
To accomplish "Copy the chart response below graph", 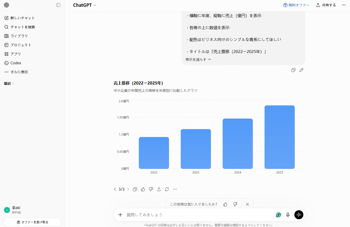I will 135,189.
